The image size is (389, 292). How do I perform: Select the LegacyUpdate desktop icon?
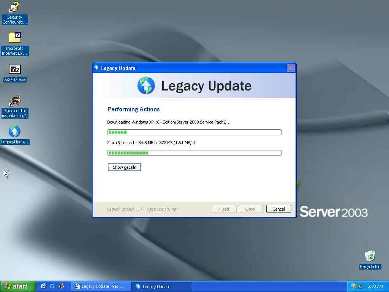click(x=15, y=135)
